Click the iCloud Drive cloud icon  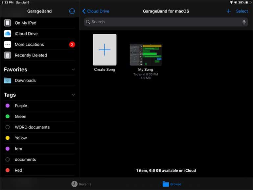click(8, 34)
